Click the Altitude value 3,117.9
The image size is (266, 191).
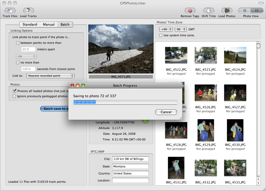117,128
